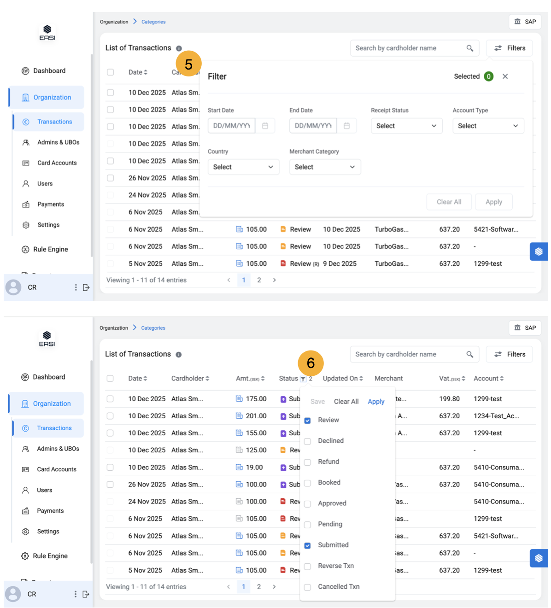
Task: Open the End Date calendar picker icon
Action: 346,126
